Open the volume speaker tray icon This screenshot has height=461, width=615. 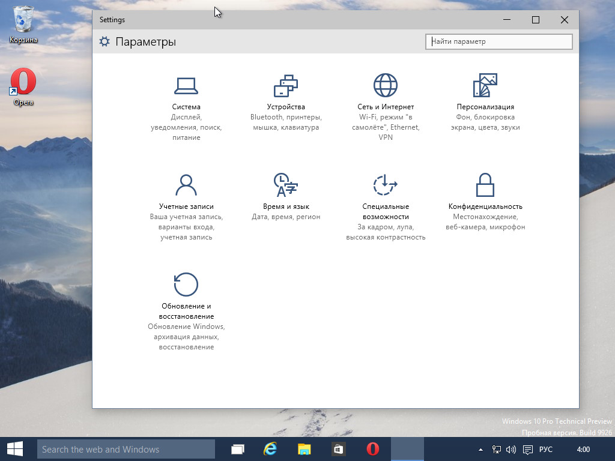(510, 450)
